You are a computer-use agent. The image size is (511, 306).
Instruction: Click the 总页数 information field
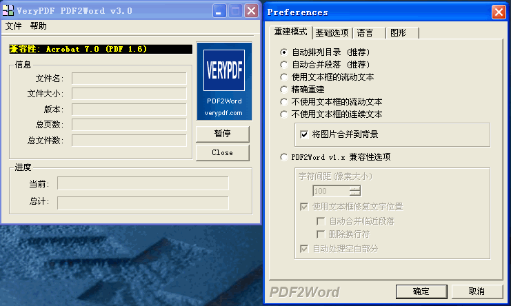(129, 125)
